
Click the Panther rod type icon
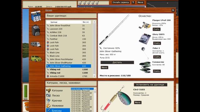pos(48,39)
